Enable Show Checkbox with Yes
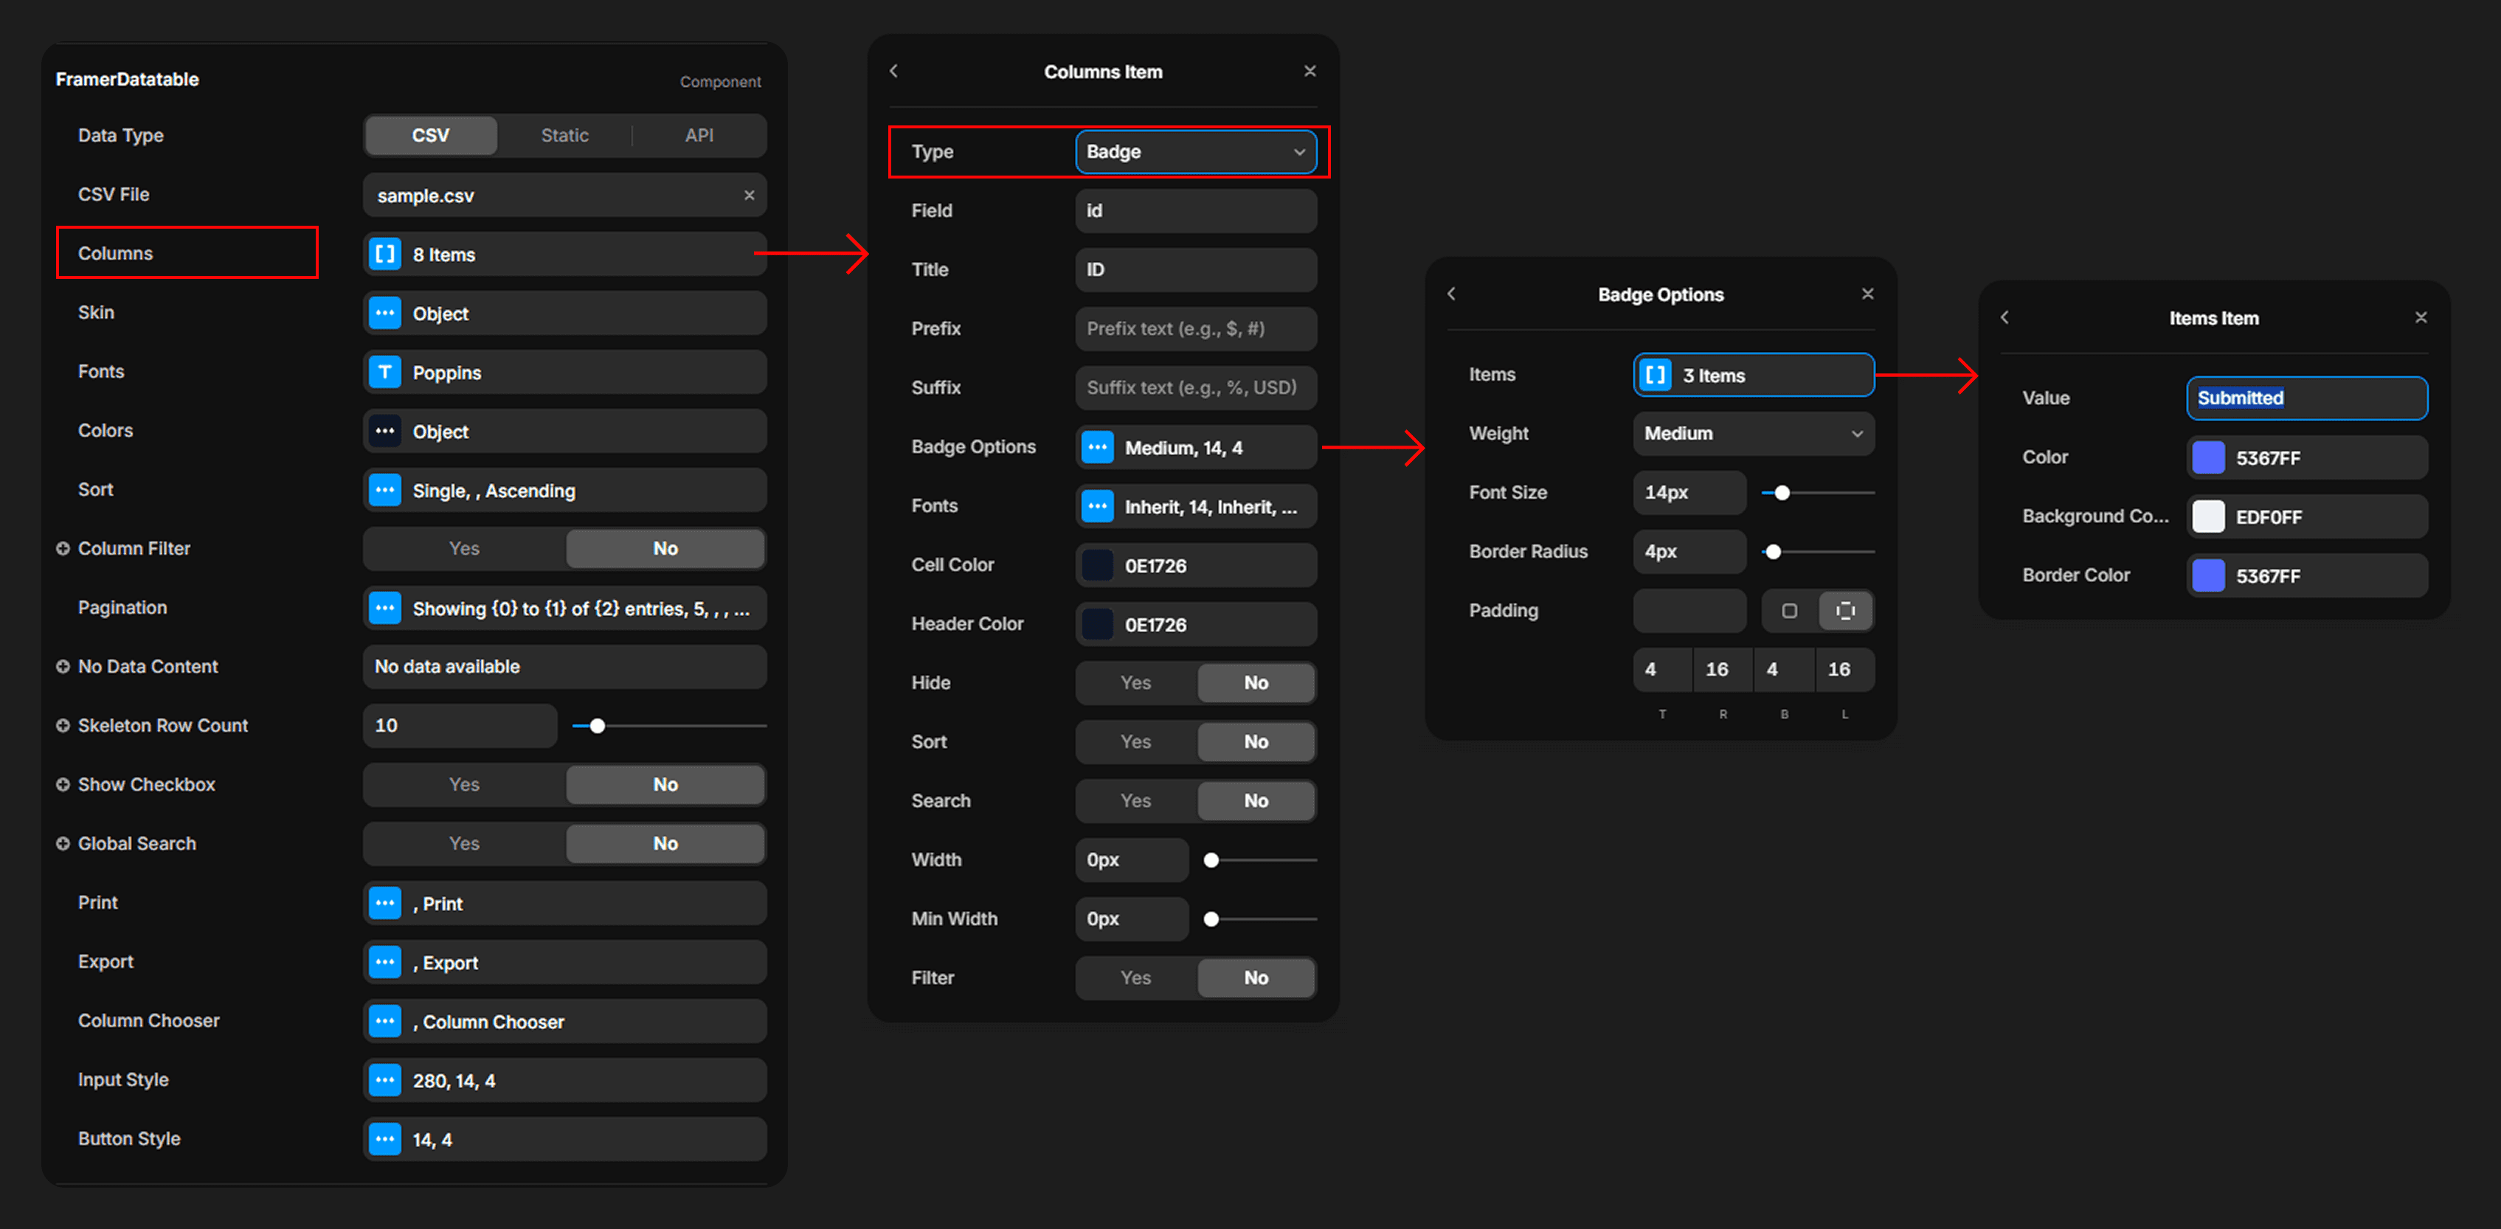The width and height of the screenshot is (2501, 1229). point(464,784)
